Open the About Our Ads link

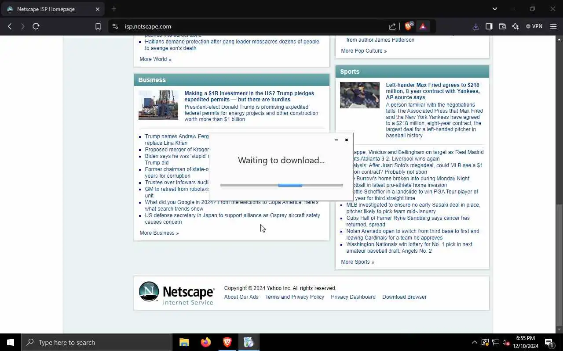pos(241,297)
